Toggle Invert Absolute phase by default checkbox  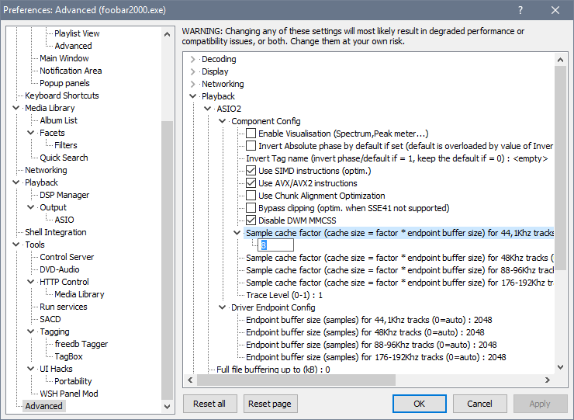point(251,146)
